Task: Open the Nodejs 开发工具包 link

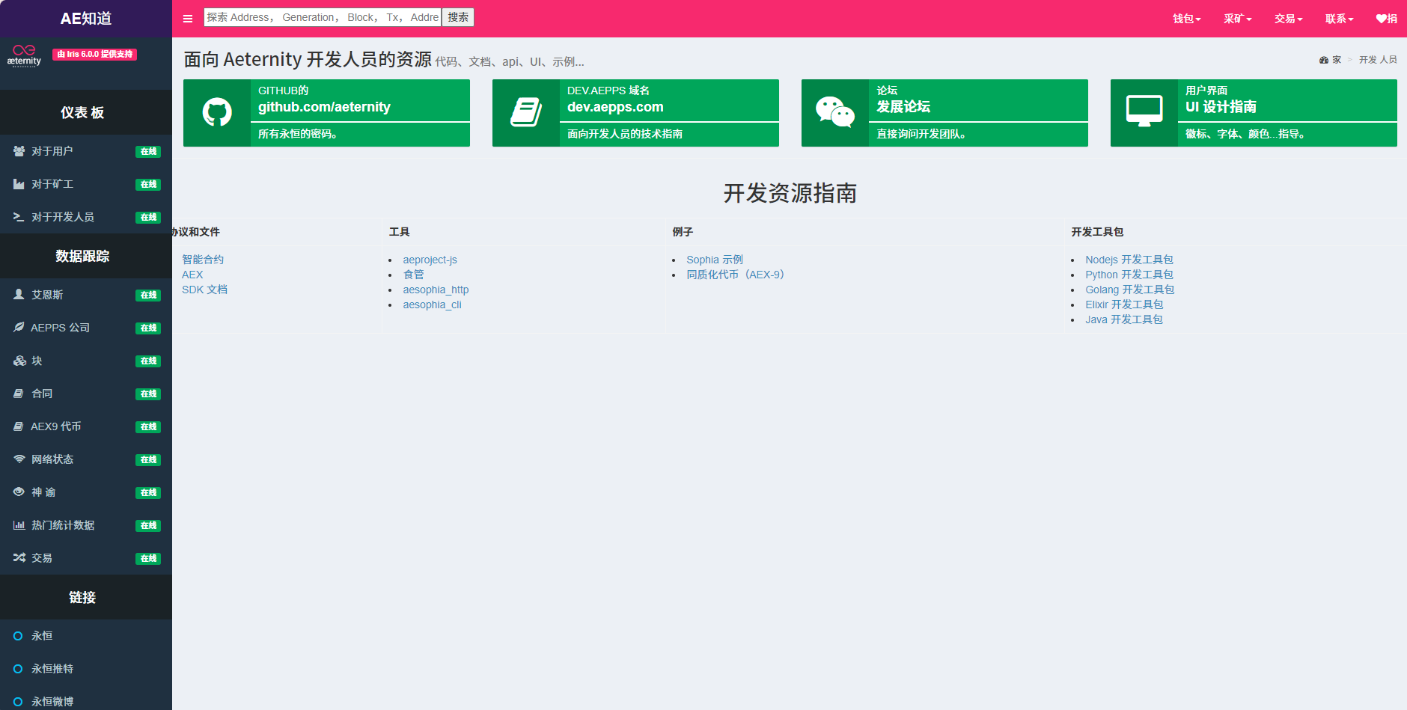Action: click(1129, 260)
